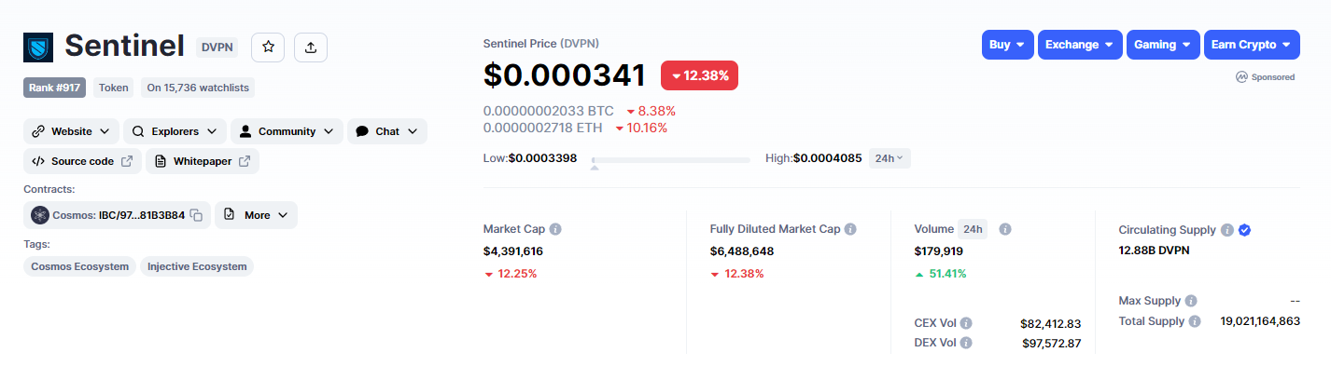Change the 24h low/high range selector
The height and width of the screenshot is (366, 1331).
890,158
